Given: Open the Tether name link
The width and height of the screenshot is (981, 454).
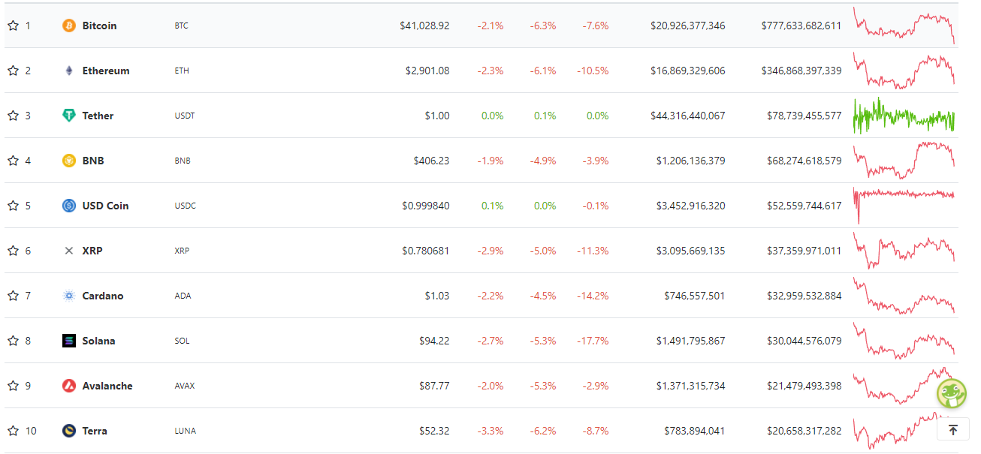Looking at the screenshot, I should pos(98,116).
